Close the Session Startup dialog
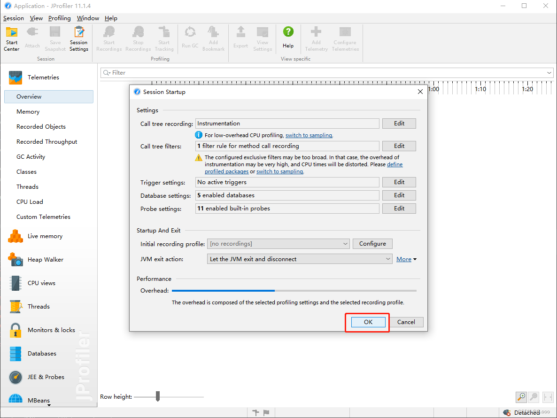The image size is (557, 418). (420, 92)
